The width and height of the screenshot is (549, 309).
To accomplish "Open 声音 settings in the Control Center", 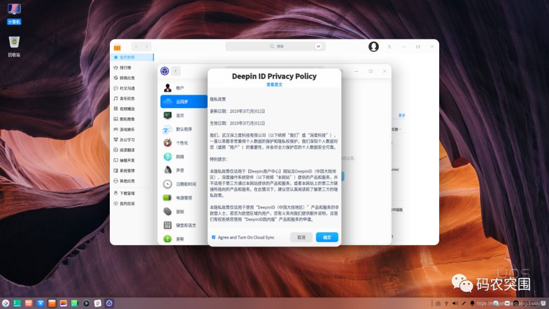I will [x=184, y=170].
